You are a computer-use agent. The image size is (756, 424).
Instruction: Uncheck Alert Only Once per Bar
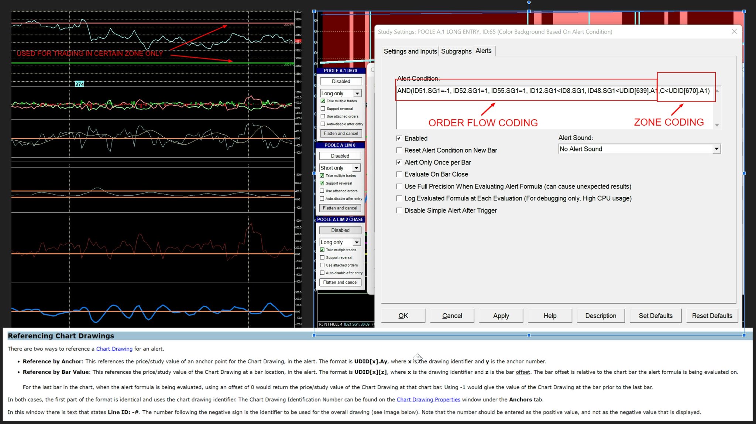pos(399,162)
